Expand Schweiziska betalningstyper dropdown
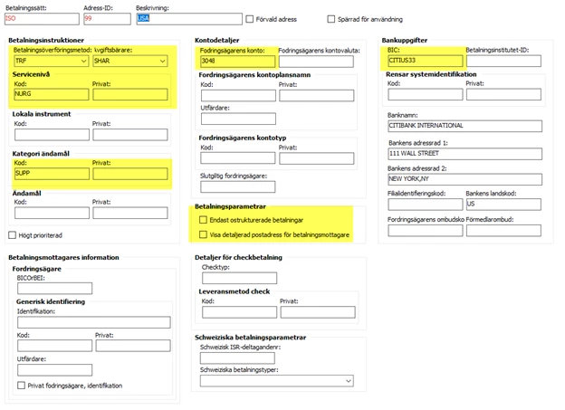Screen dimensions: 565x410 277,381
